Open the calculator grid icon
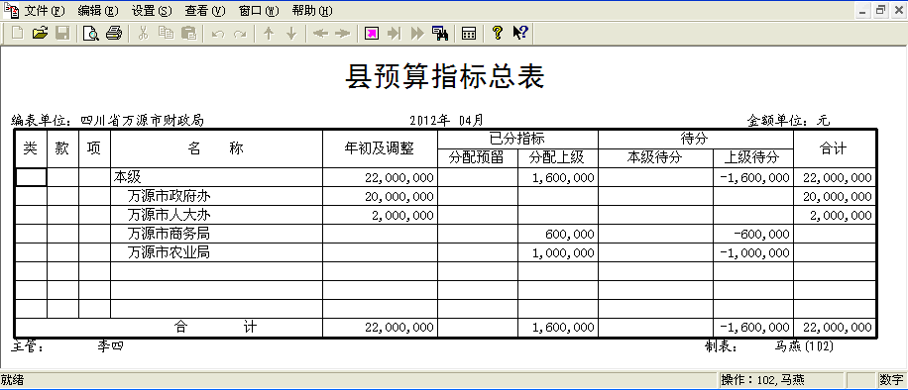The image size is (908, 390). [469, 33]
